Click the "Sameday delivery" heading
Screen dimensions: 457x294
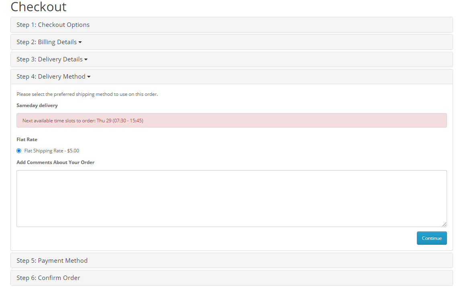point(37,105)
